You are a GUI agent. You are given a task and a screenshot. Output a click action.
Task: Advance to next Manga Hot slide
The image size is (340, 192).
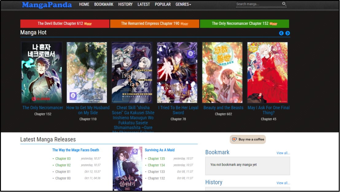tap(287, 33)
